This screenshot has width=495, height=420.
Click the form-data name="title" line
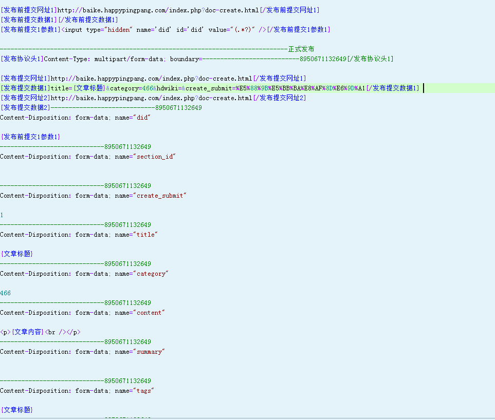[78, 235]
